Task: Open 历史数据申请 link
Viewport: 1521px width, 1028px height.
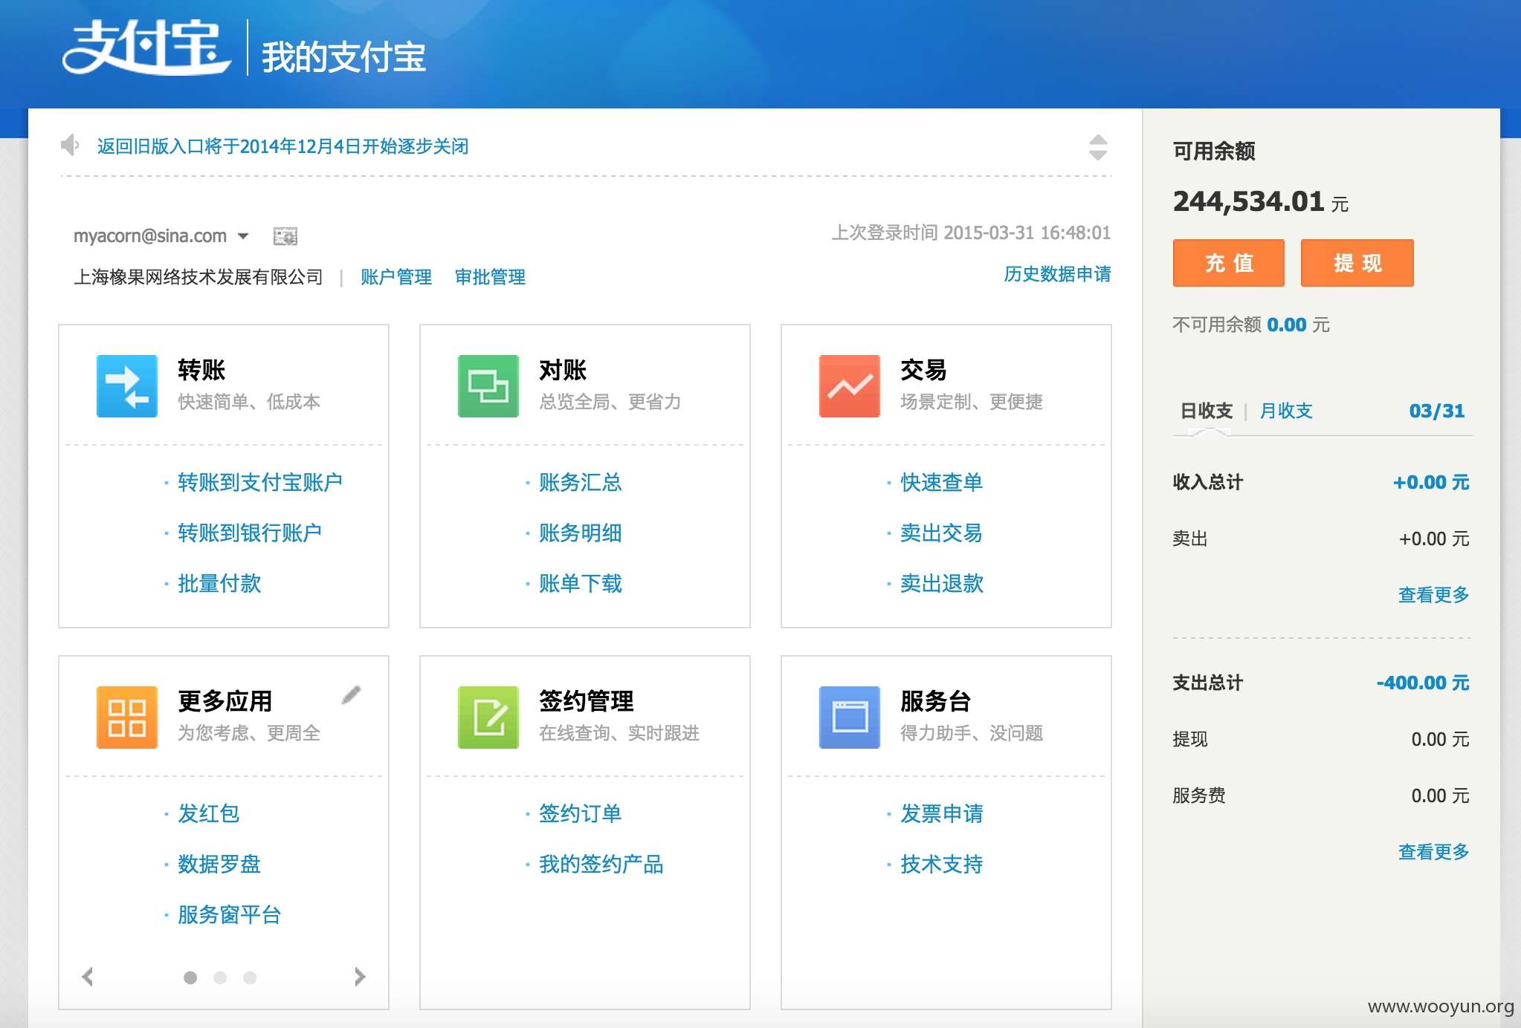Action: click(x=1057, y=274)
